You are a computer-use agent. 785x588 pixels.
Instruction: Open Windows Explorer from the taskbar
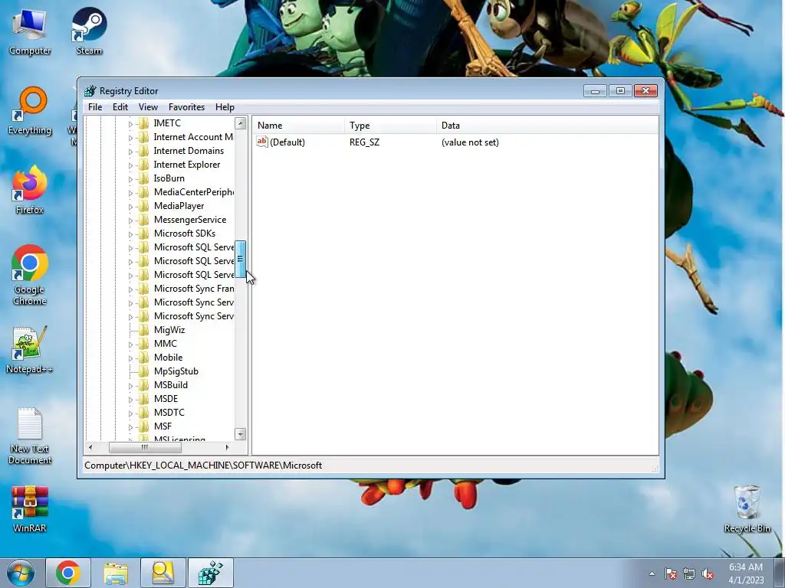tap(116, 573)
